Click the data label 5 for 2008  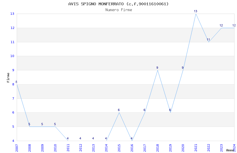pos(29,124)
